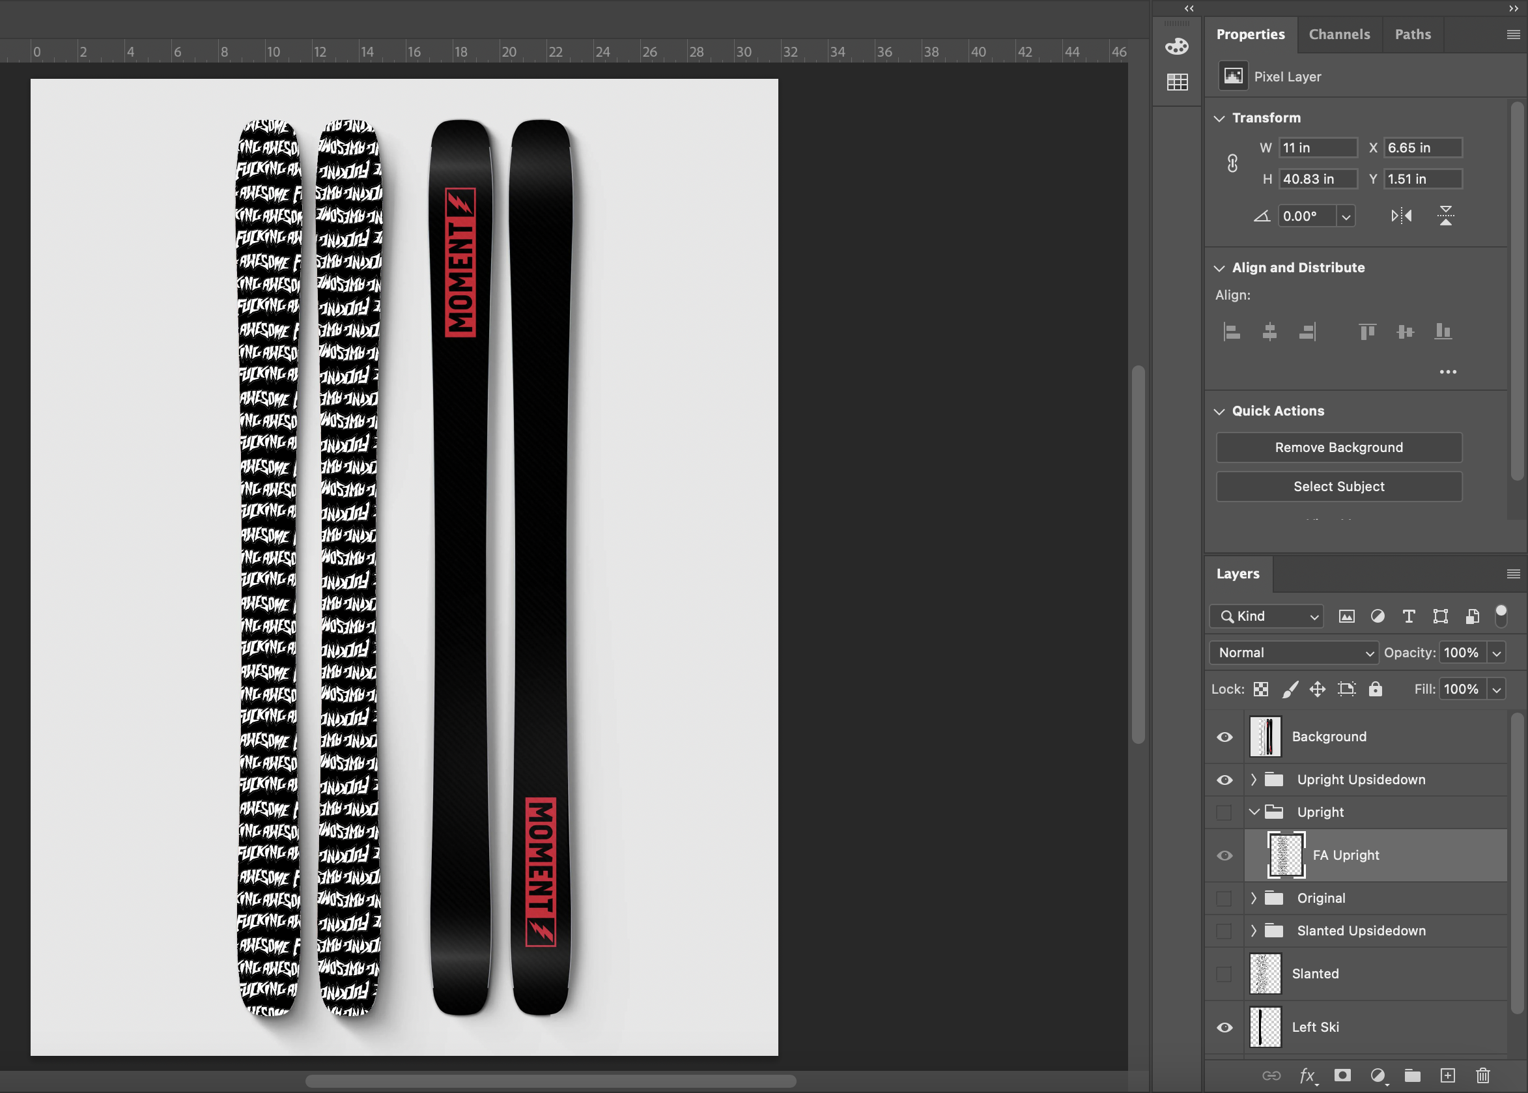Click the Select Subject button
Image resolution: width=1528 pixels, height=1093 pixels.
(x=1339, y=487)
